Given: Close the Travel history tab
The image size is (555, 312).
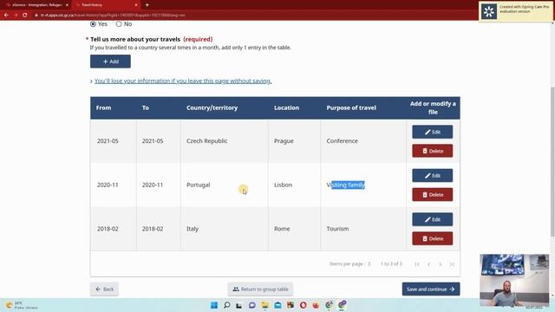Looking at the screenshot, I should click(x=136, y=5).
